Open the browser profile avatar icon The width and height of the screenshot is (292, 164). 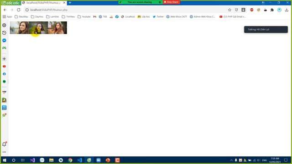[279, 10]
